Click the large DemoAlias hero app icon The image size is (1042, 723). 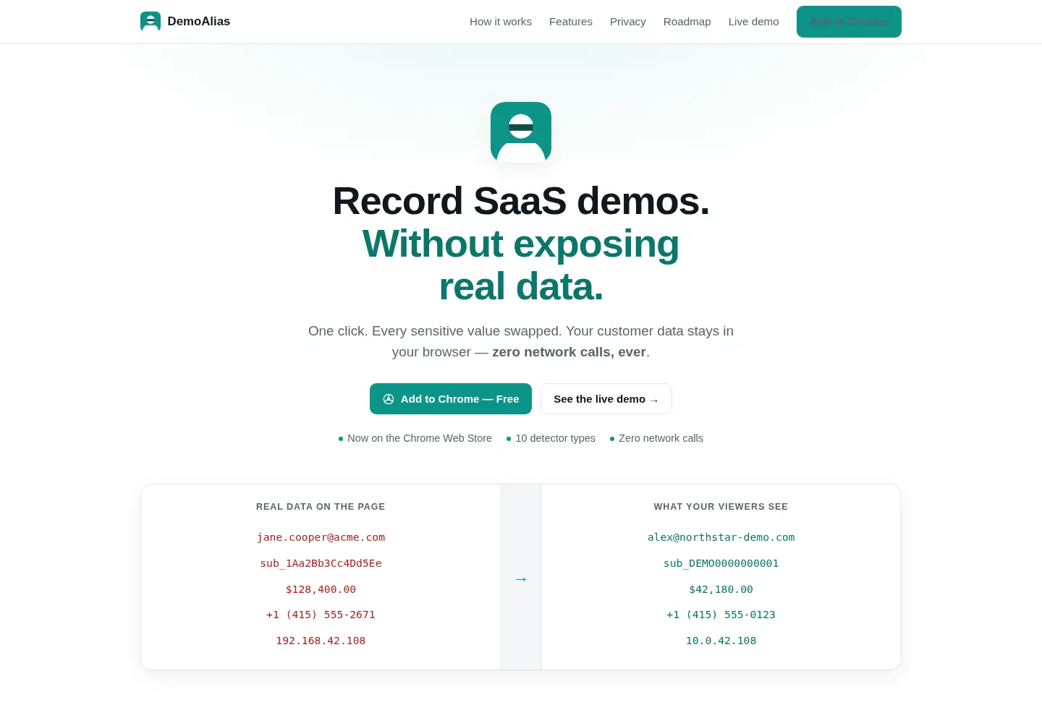521,132
